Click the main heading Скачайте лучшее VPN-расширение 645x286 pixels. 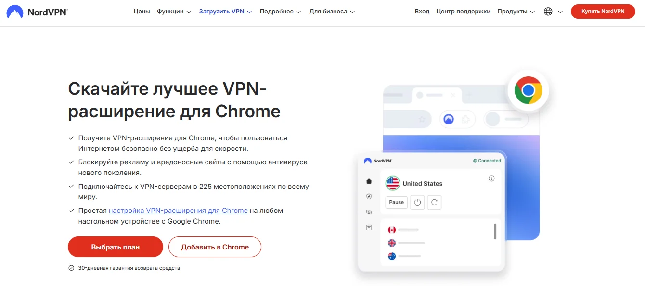coord(174,100)
